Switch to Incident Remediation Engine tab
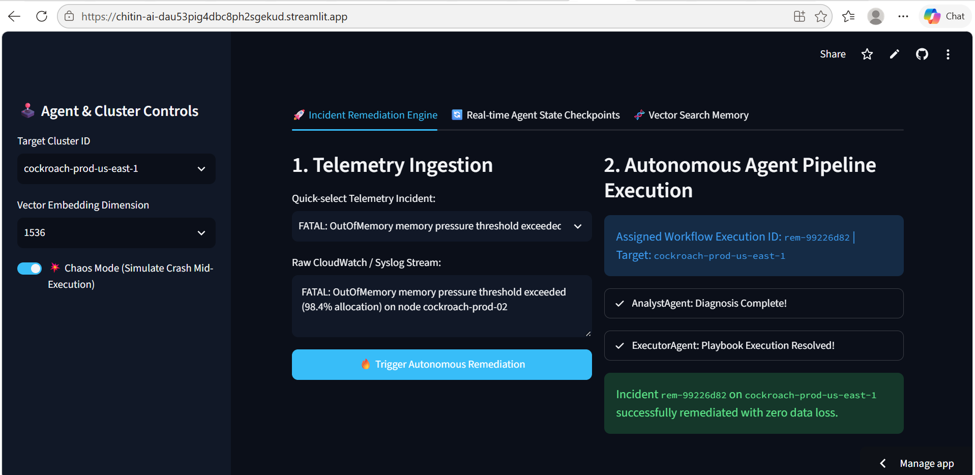 [365, 115]
